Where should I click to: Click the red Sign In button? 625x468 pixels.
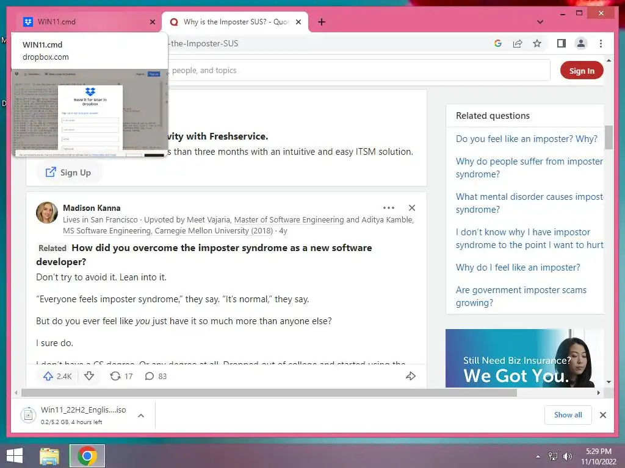click(582, 71)
